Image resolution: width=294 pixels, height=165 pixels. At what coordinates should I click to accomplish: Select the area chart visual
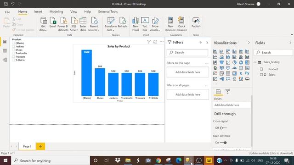click(221, 57)
